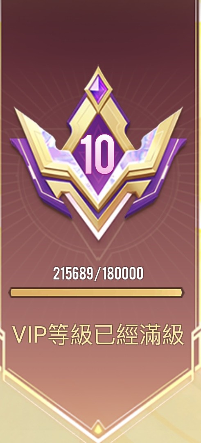Click the left end of the progress bar
Screen dimensions: 201x443
coord(13,293)
